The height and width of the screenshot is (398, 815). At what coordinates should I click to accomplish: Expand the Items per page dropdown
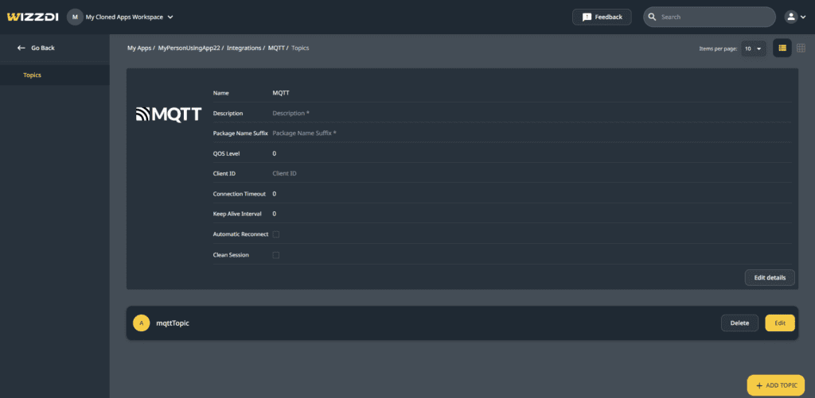coord(753,48)
